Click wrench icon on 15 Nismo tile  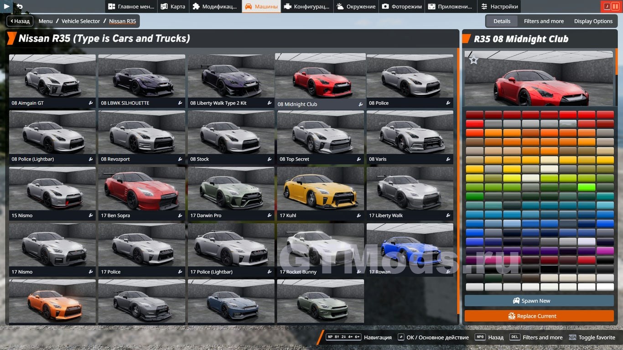91,216
